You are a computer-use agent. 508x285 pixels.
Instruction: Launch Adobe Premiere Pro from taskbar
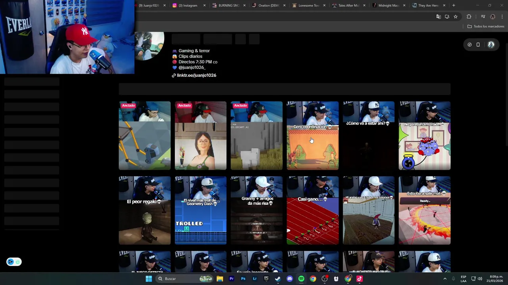pos(231,279)
